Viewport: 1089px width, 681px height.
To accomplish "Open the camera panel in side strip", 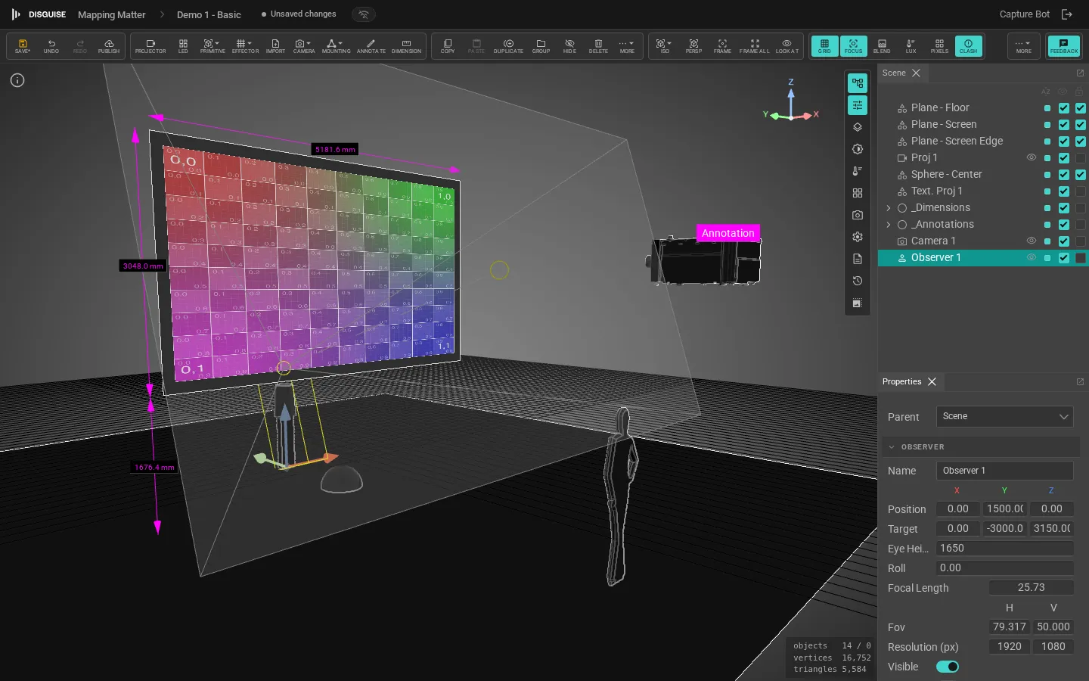I will pos(858,215).
